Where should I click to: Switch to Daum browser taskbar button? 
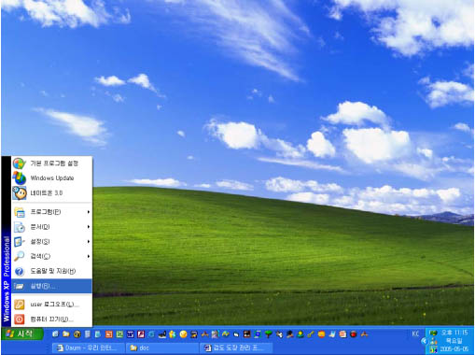[88, 348]
